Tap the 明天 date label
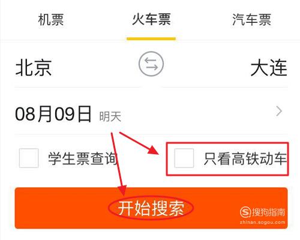300x240 pixels. point(110,116)
